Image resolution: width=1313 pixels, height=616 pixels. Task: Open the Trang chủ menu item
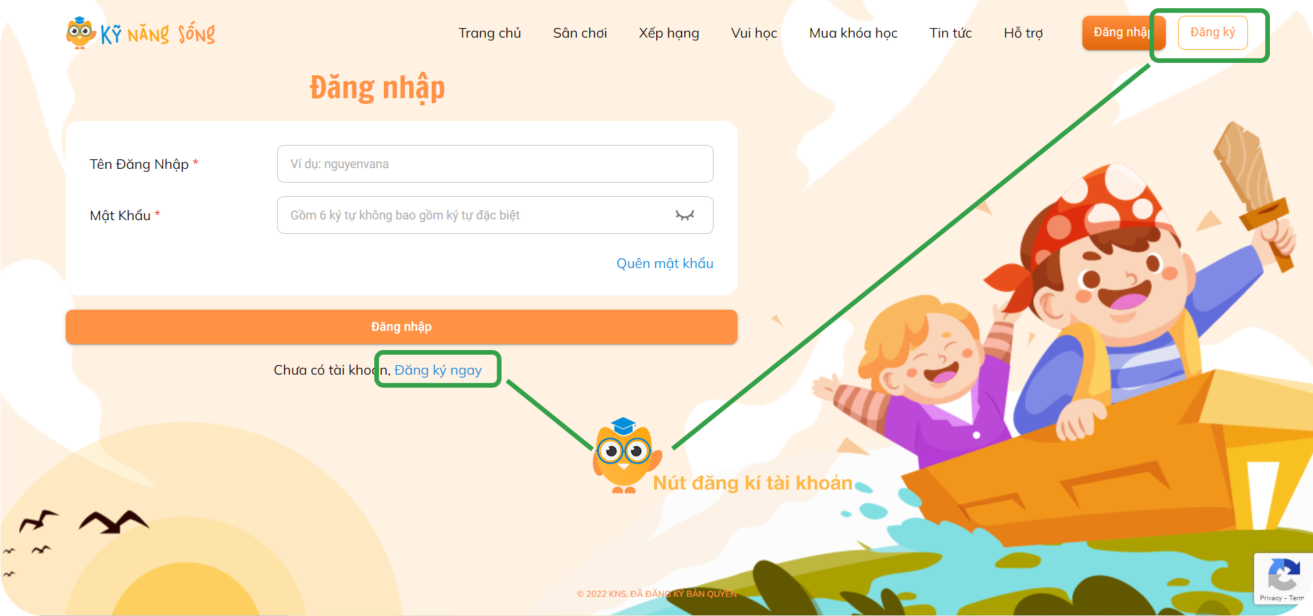pos(490,33)
